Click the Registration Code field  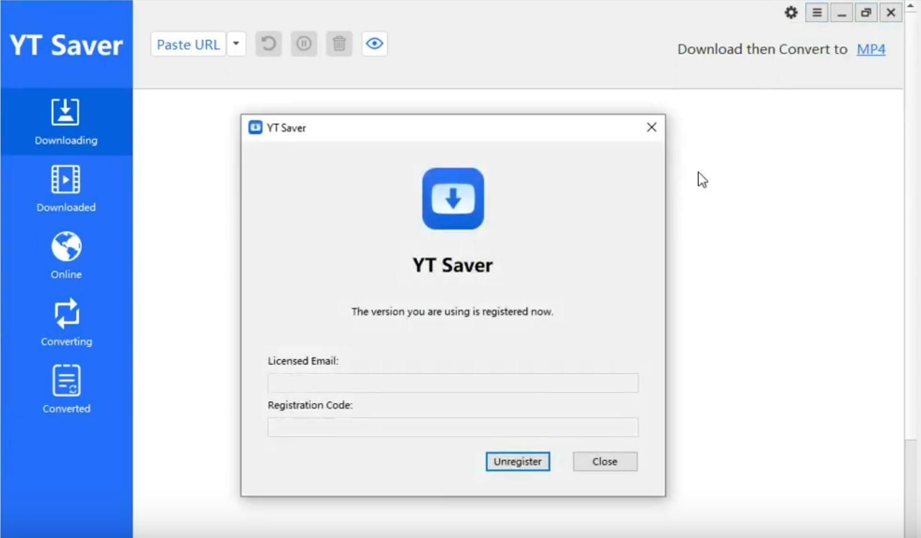453,427
